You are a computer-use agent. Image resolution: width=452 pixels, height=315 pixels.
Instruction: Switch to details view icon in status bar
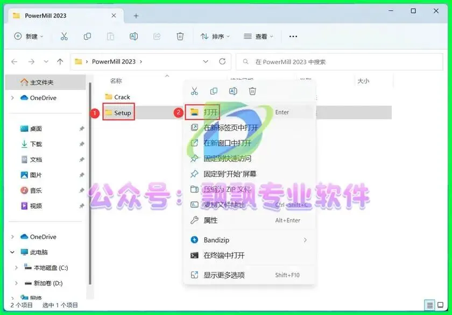[x=429, y=305]
